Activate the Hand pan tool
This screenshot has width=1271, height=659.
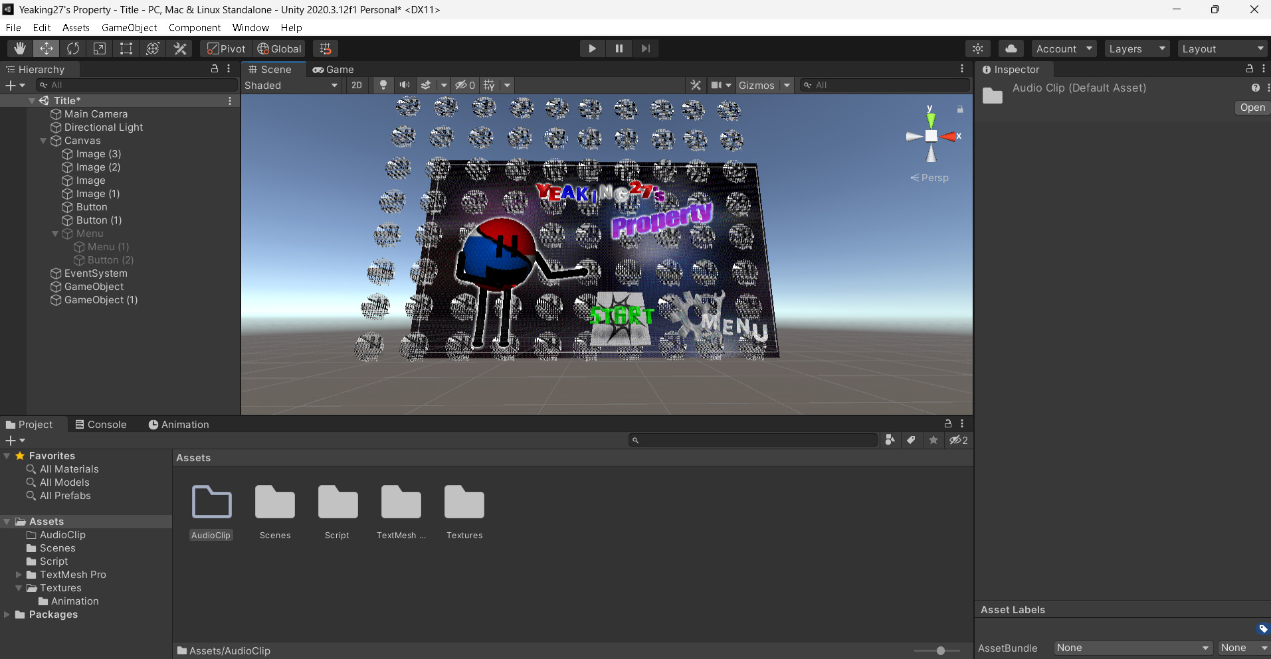19,48
